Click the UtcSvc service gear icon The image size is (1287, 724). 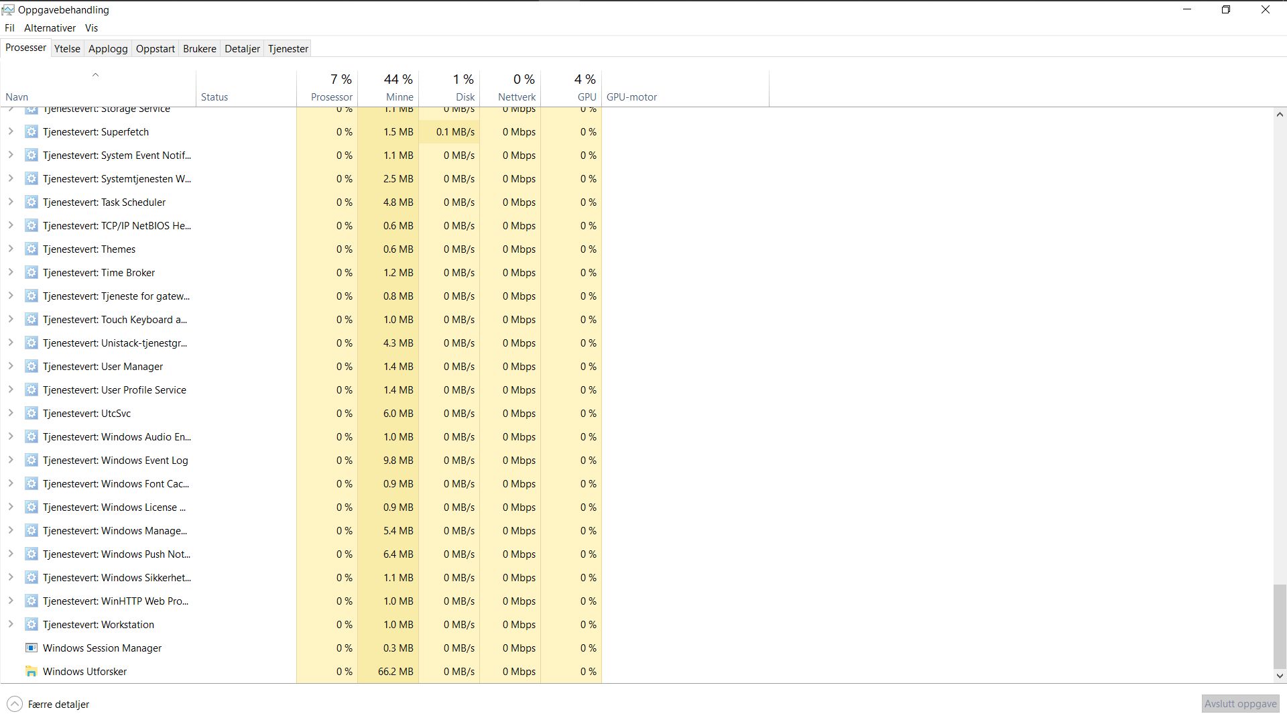point(31,414)
